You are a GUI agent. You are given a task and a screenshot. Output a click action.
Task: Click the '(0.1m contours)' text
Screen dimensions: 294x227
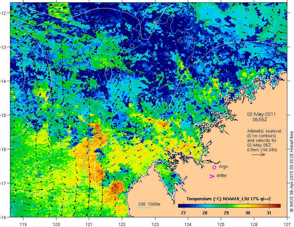click(x=262, y=136)
